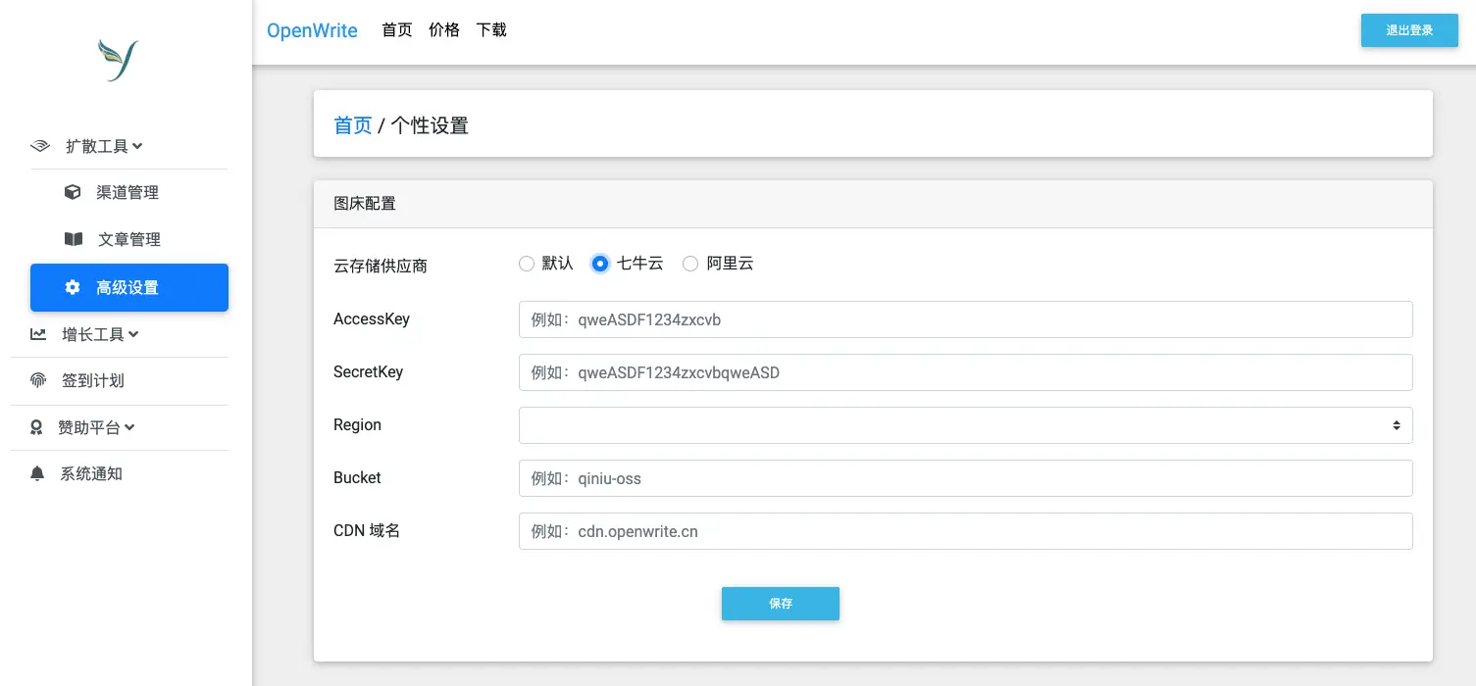Focus the SecretKey input field
1476x686 pixels.
[965, 372]
